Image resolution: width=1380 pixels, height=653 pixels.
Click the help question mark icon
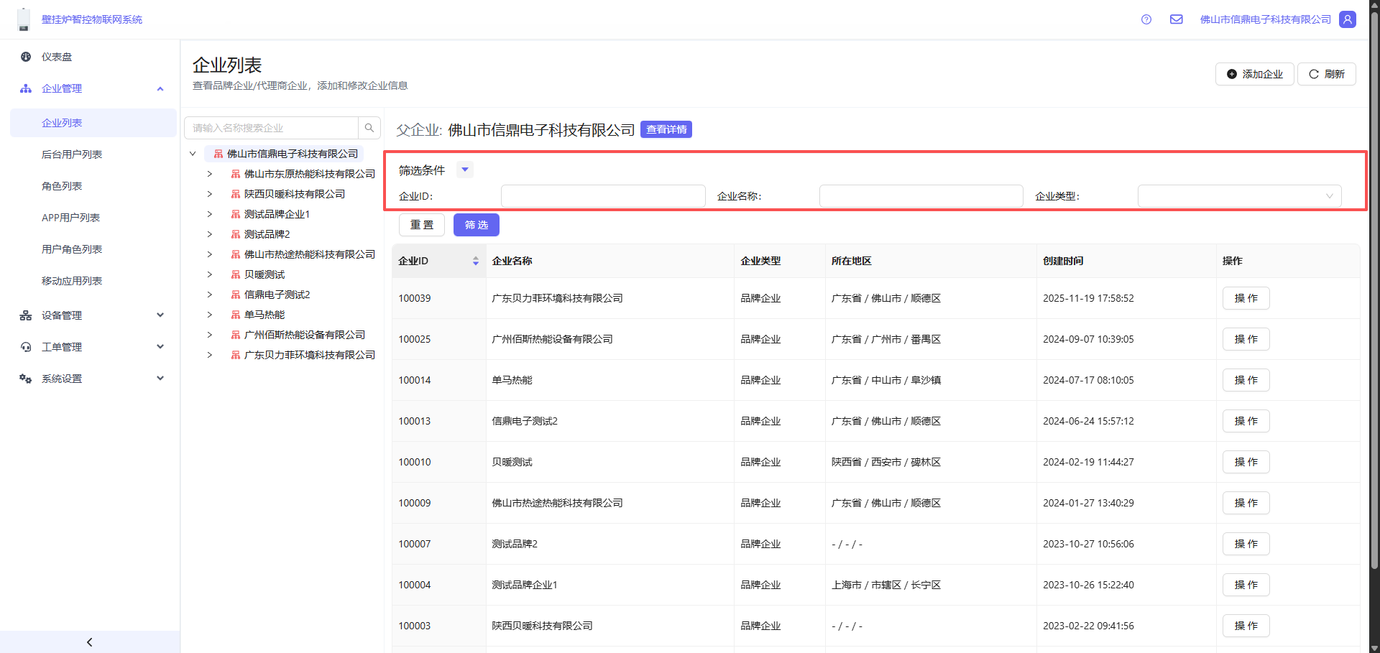pyautogui.click(x=1146, y=19)
